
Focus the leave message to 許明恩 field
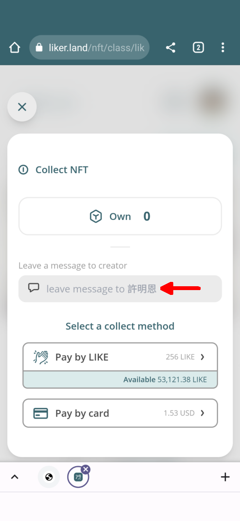120,289
